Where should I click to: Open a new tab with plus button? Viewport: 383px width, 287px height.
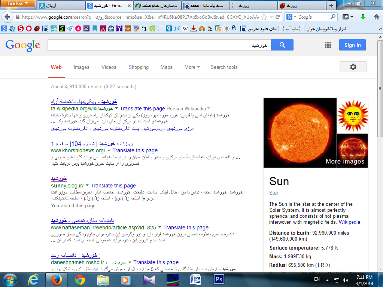pyautogui.click(x=331, y=6)
